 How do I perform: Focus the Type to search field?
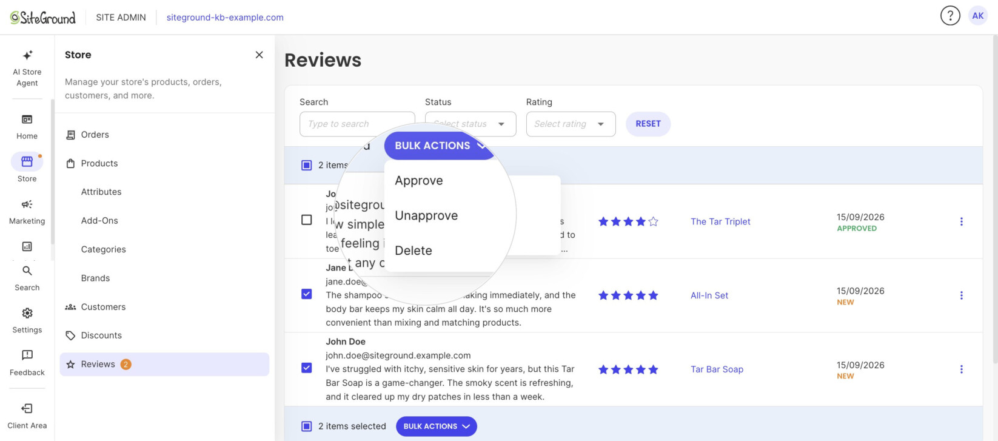point(357,124)
